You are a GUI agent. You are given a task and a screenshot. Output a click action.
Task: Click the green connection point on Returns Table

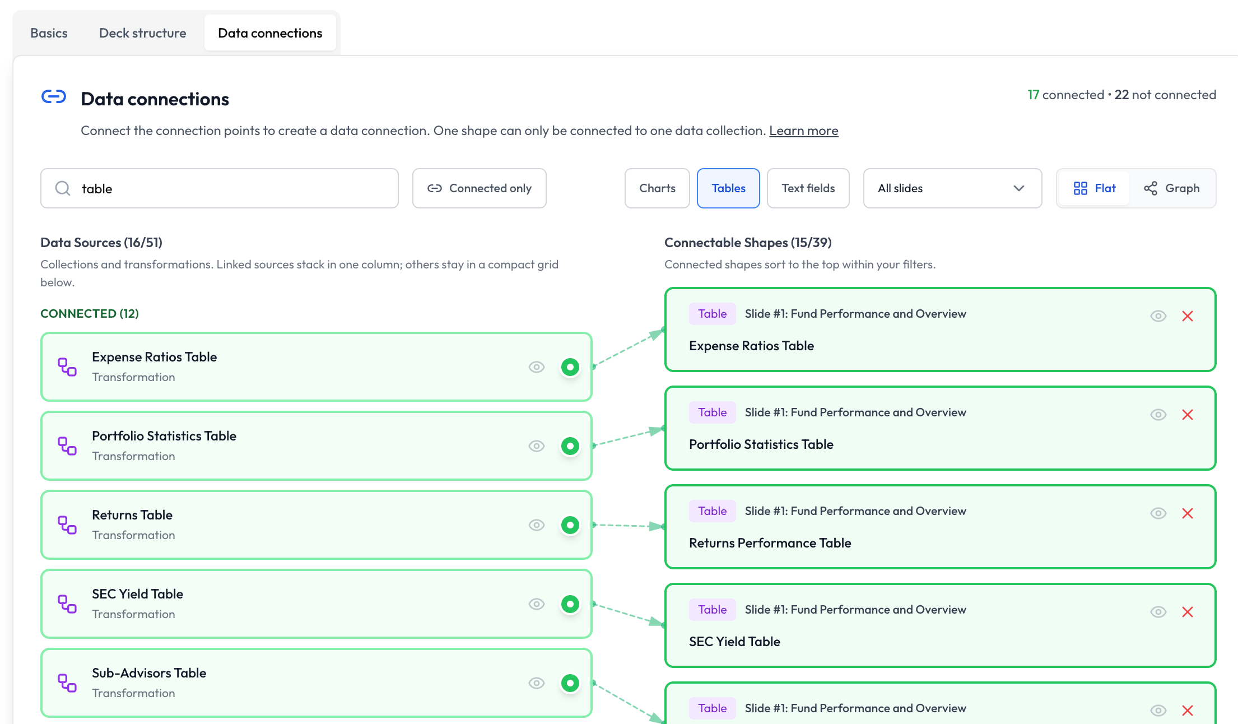click(570, 525)
